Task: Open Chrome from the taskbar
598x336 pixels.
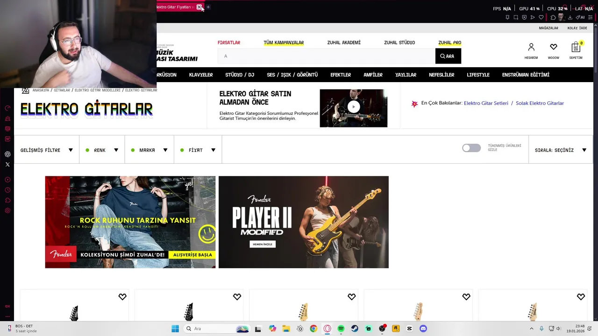Action: pos(313,329)
